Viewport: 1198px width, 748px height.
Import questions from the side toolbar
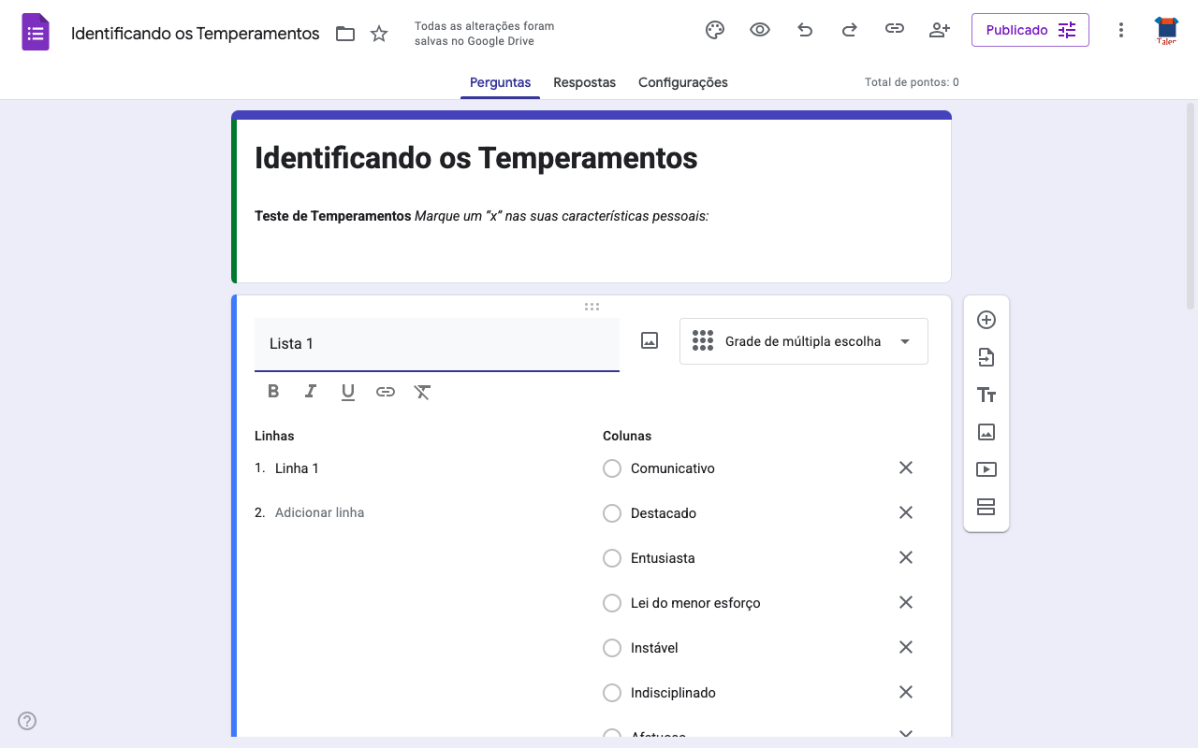(x=986, y=357)
